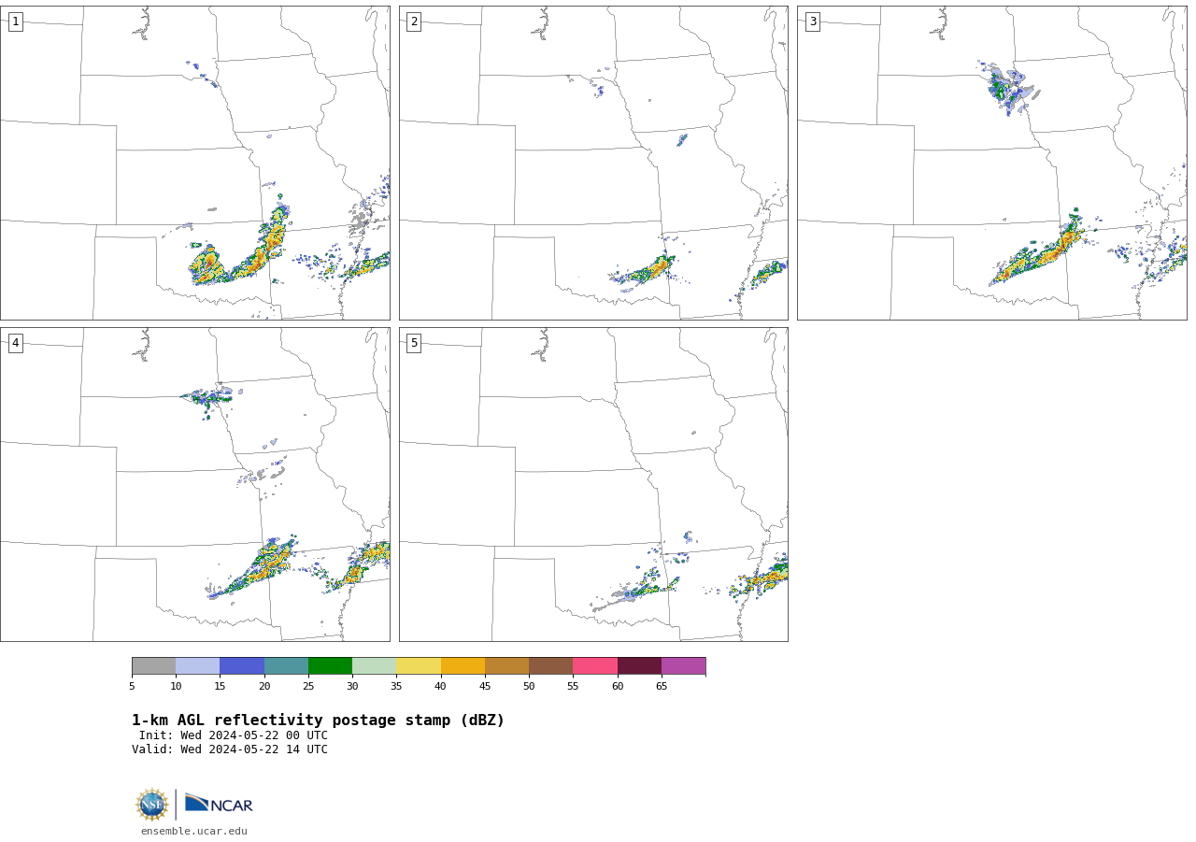Image resolution: width=1196 pixels, height=842 pixels.
Task: Click the pale green 30-35 dBZ swatch
Action: [375, 665]
